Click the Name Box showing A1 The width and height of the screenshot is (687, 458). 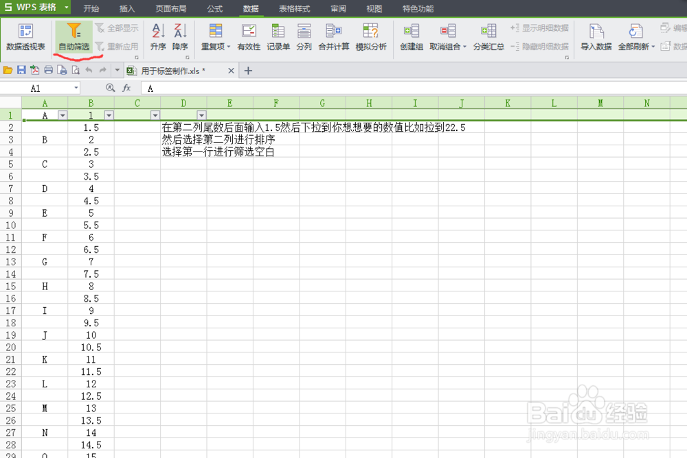pos(36,88)
